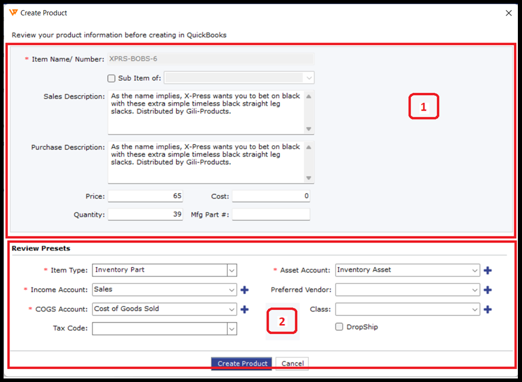Close the Create Product dialog

click(509, 13)
